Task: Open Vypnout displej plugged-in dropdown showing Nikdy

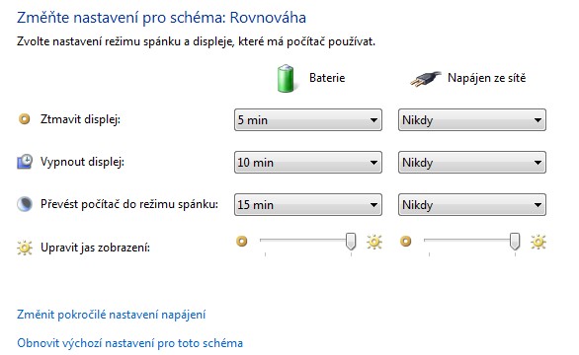Action: (x=472, y=162)
